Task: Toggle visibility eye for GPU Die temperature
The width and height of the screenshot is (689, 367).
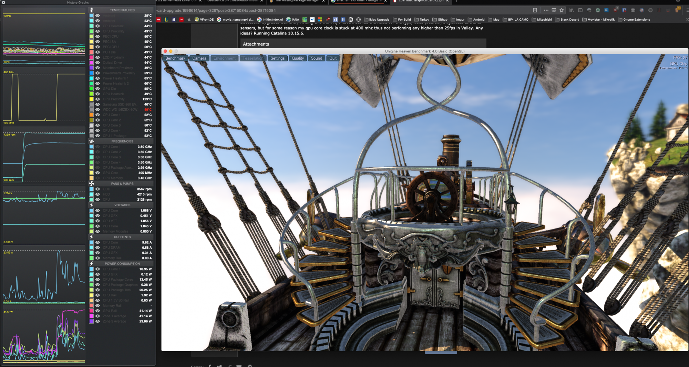Action: pos(98,89)
